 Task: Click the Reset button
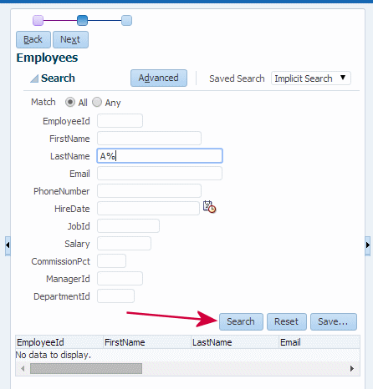[287, 321]
